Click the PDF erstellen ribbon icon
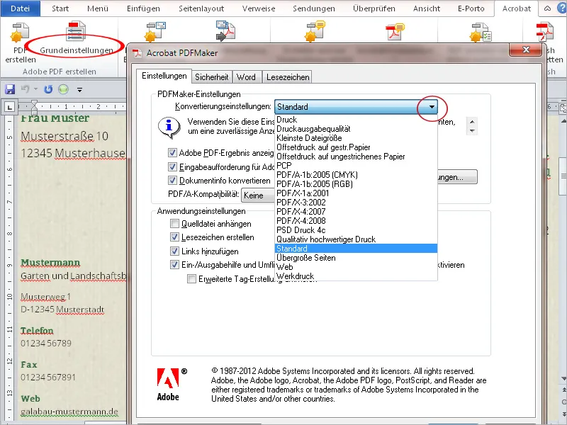Screen dimensions: 567x425 point(20,33)
